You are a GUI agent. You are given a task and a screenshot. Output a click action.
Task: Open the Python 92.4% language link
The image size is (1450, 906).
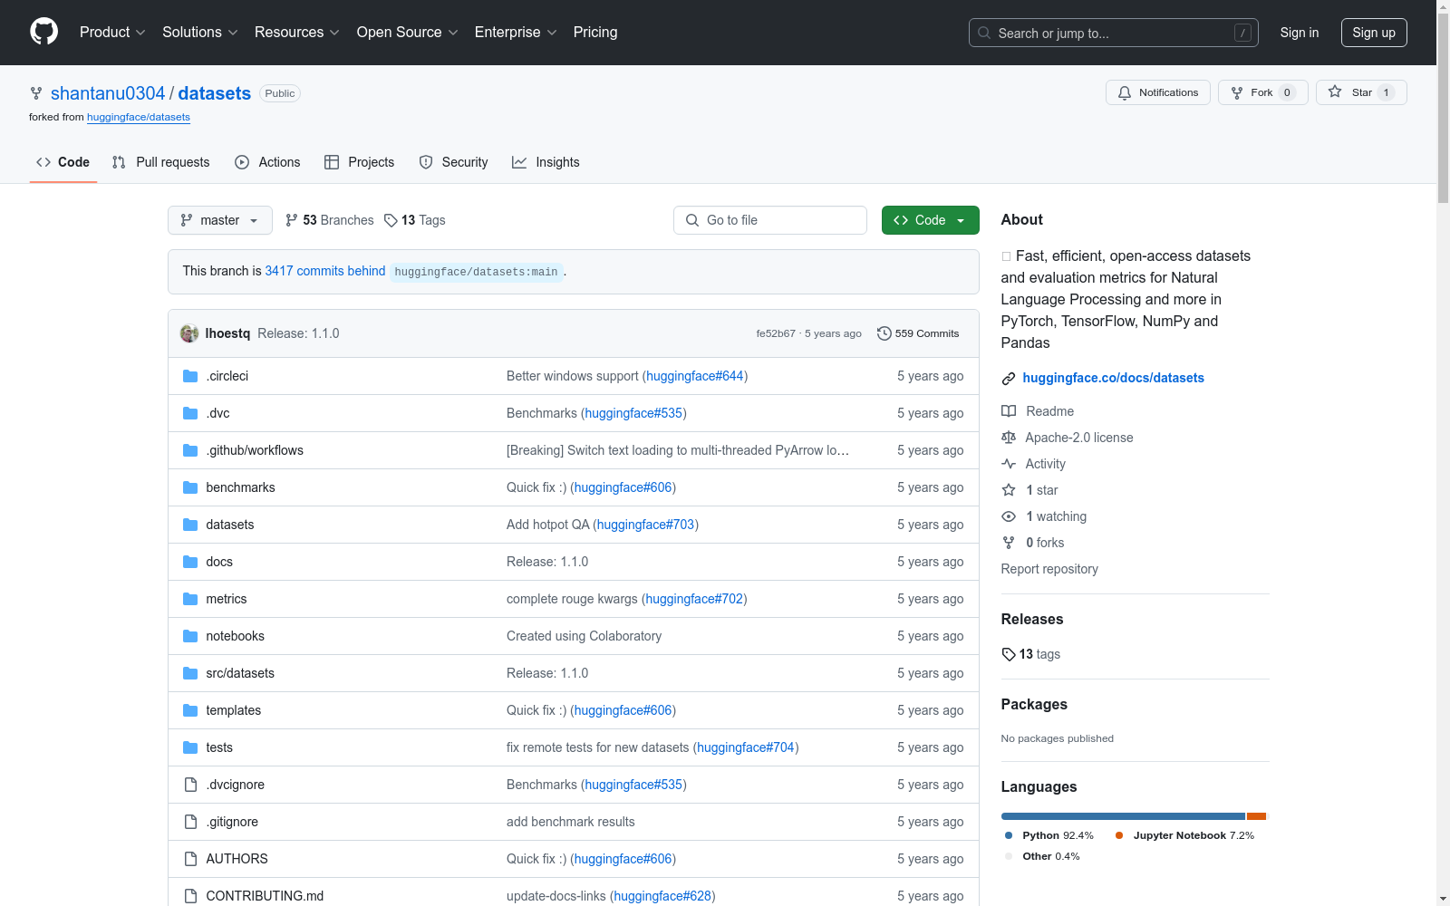tap(1049, 835)
